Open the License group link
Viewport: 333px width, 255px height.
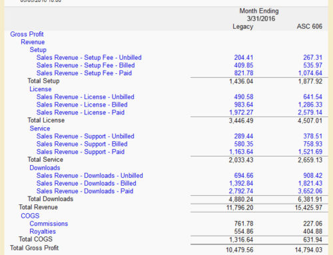coord(41,89)
